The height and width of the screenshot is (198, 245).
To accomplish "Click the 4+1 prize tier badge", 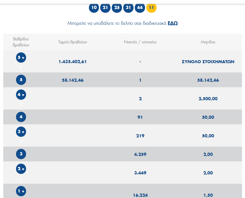I will [21, 95].
